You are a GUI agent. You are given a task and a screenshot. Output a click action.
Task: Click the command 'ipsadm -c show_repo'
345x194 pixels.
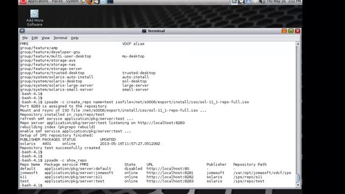tap(66, 161)
